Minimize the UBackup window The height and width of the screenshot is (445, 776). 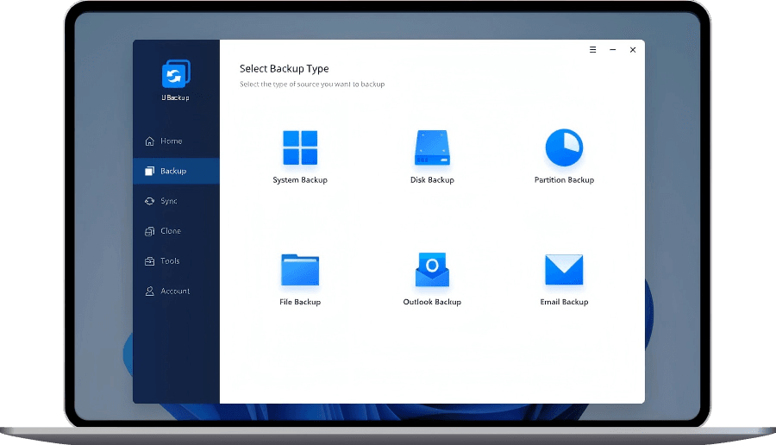pyautogui.click(x=612, y=50)
